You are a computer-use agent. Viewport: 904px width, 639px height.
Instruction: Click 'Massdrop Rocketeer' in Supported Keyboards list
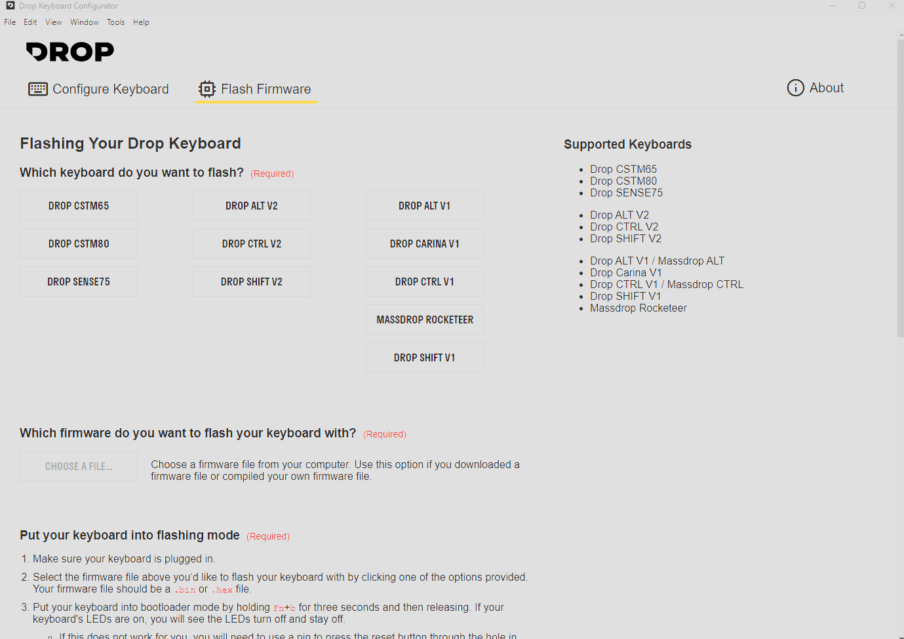click(639, 308)
